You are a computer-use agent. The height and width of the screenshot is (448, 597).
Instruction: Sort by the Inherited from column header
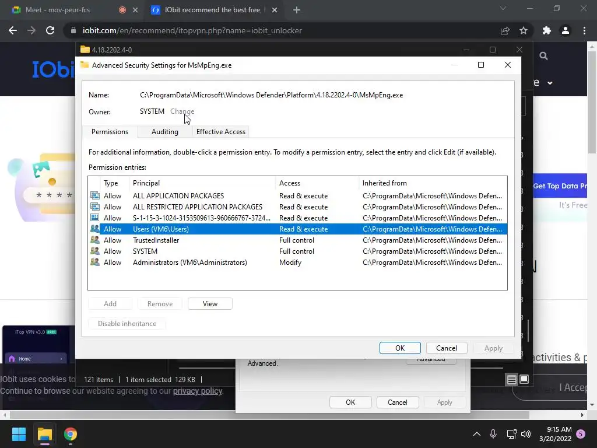pos(433,183)
